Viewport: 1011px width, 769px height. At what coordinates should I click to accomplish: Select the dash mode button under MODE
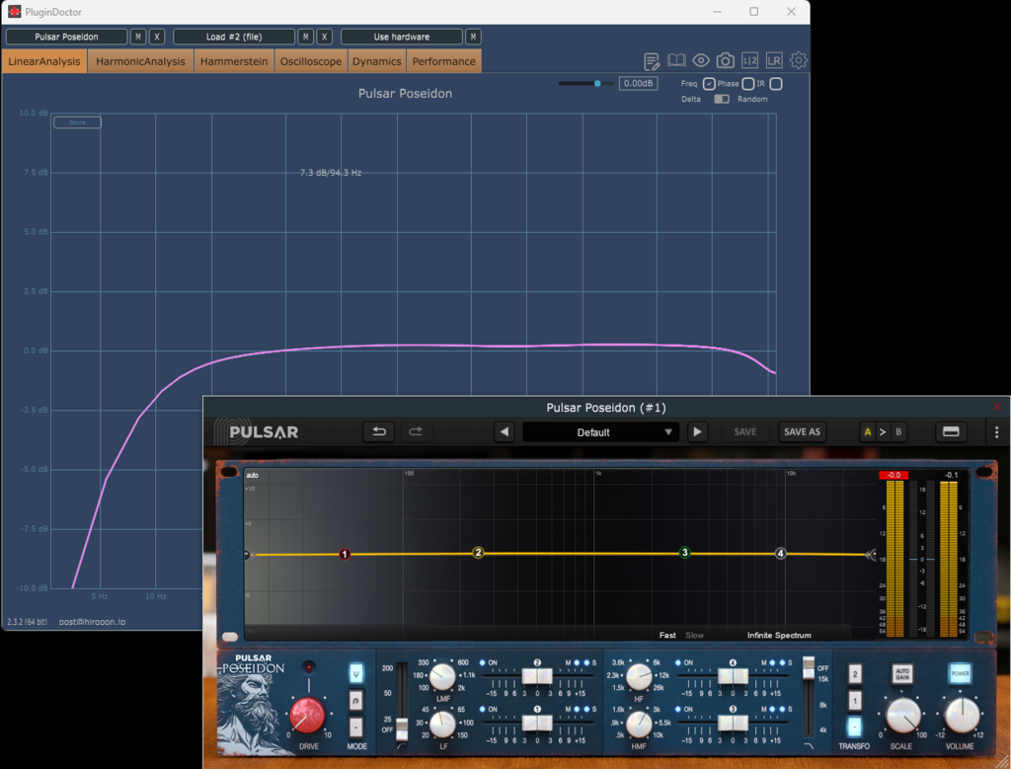tap(355, 727)
